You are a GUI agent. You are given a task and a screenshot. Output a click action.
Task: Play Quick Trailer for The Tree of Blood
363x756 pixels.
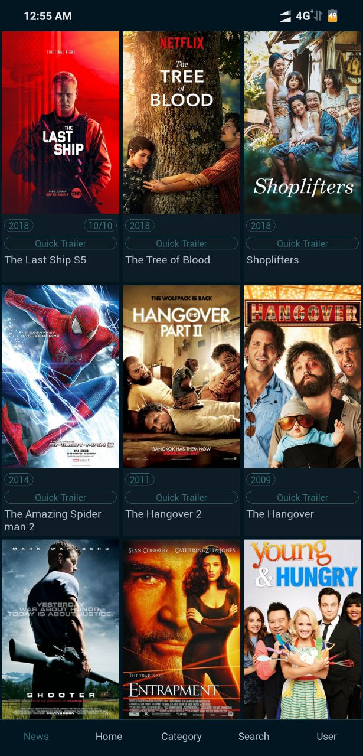click(x=181, y=243)
